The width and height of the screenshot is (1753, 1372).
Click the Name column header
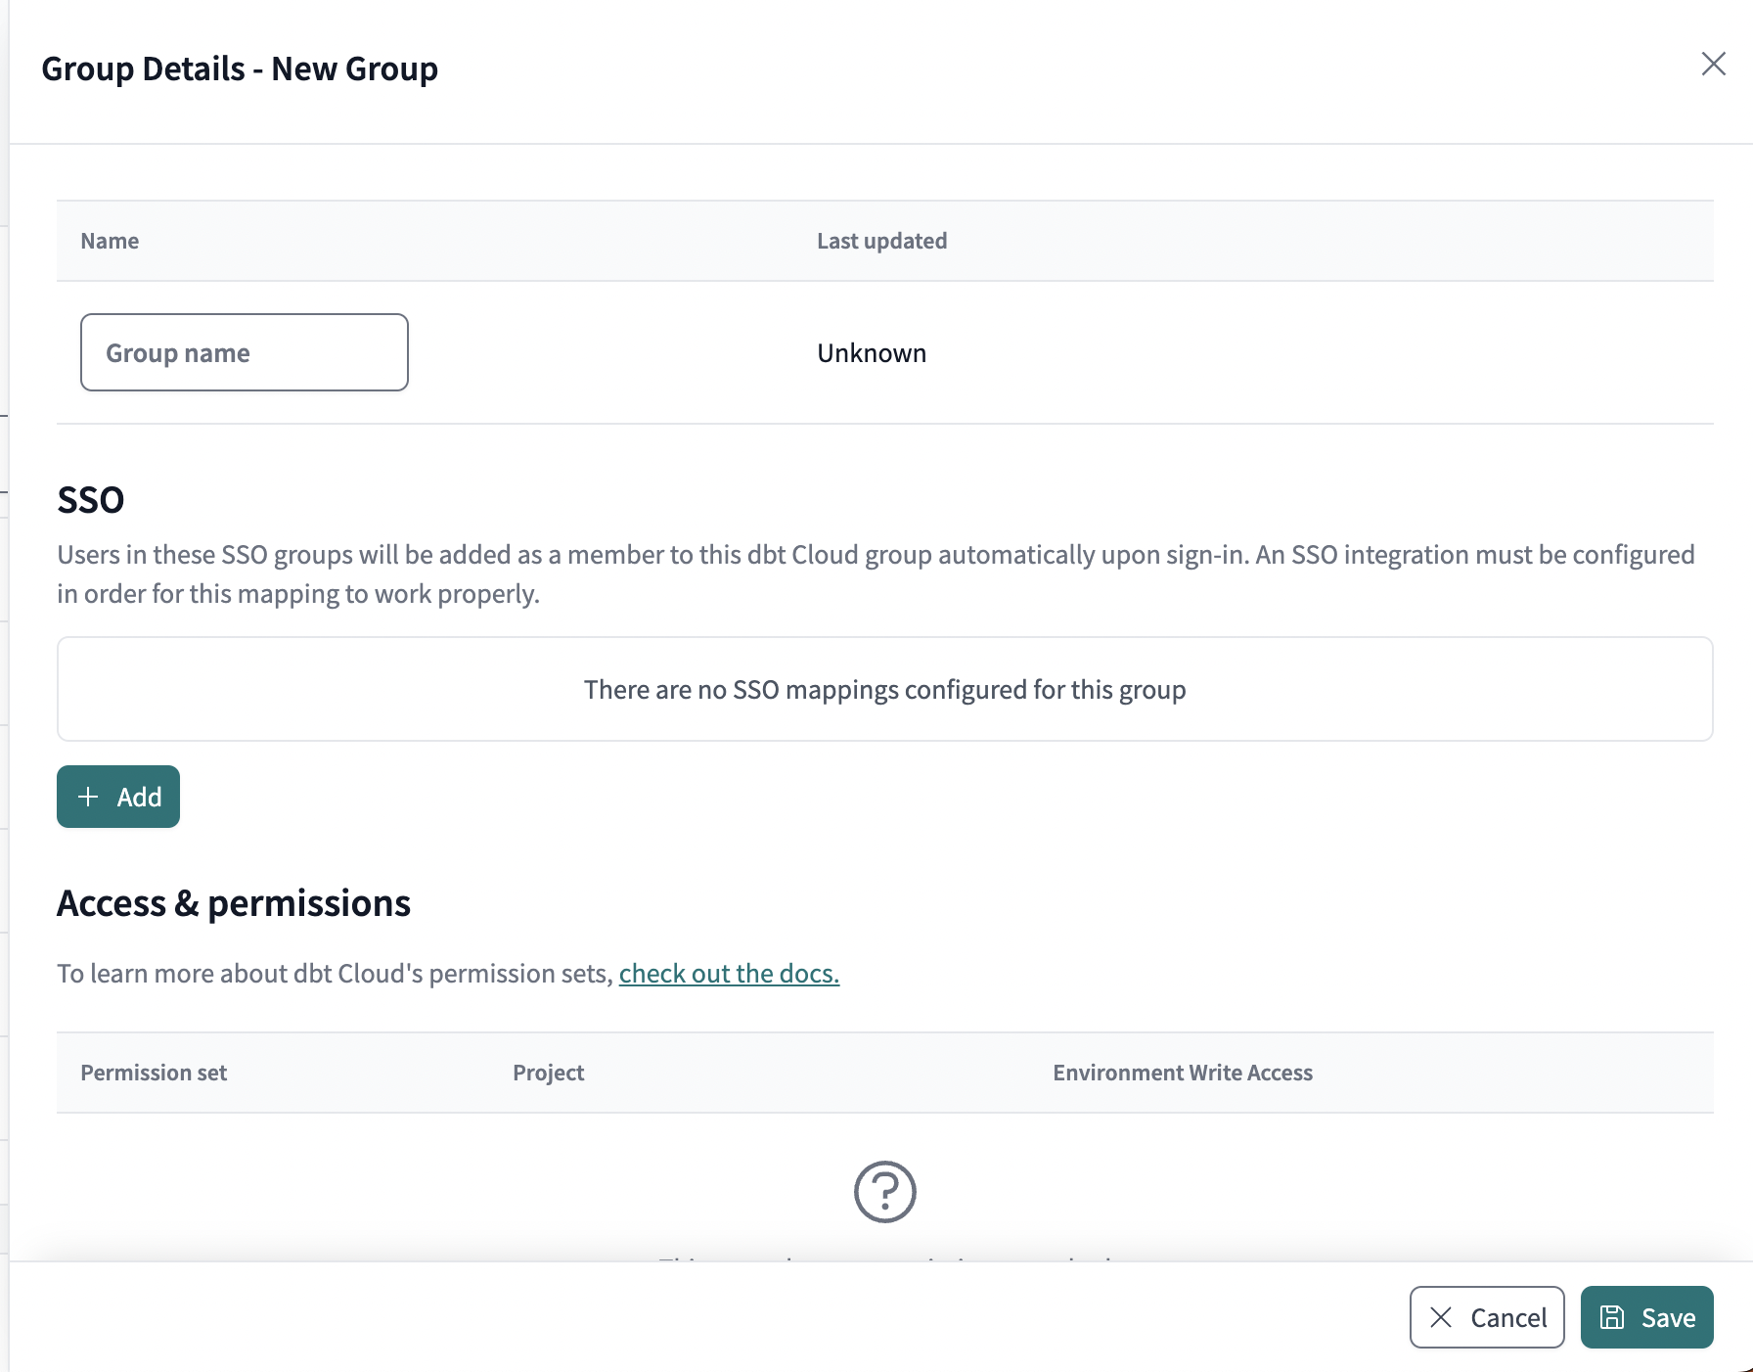(109, 241)
